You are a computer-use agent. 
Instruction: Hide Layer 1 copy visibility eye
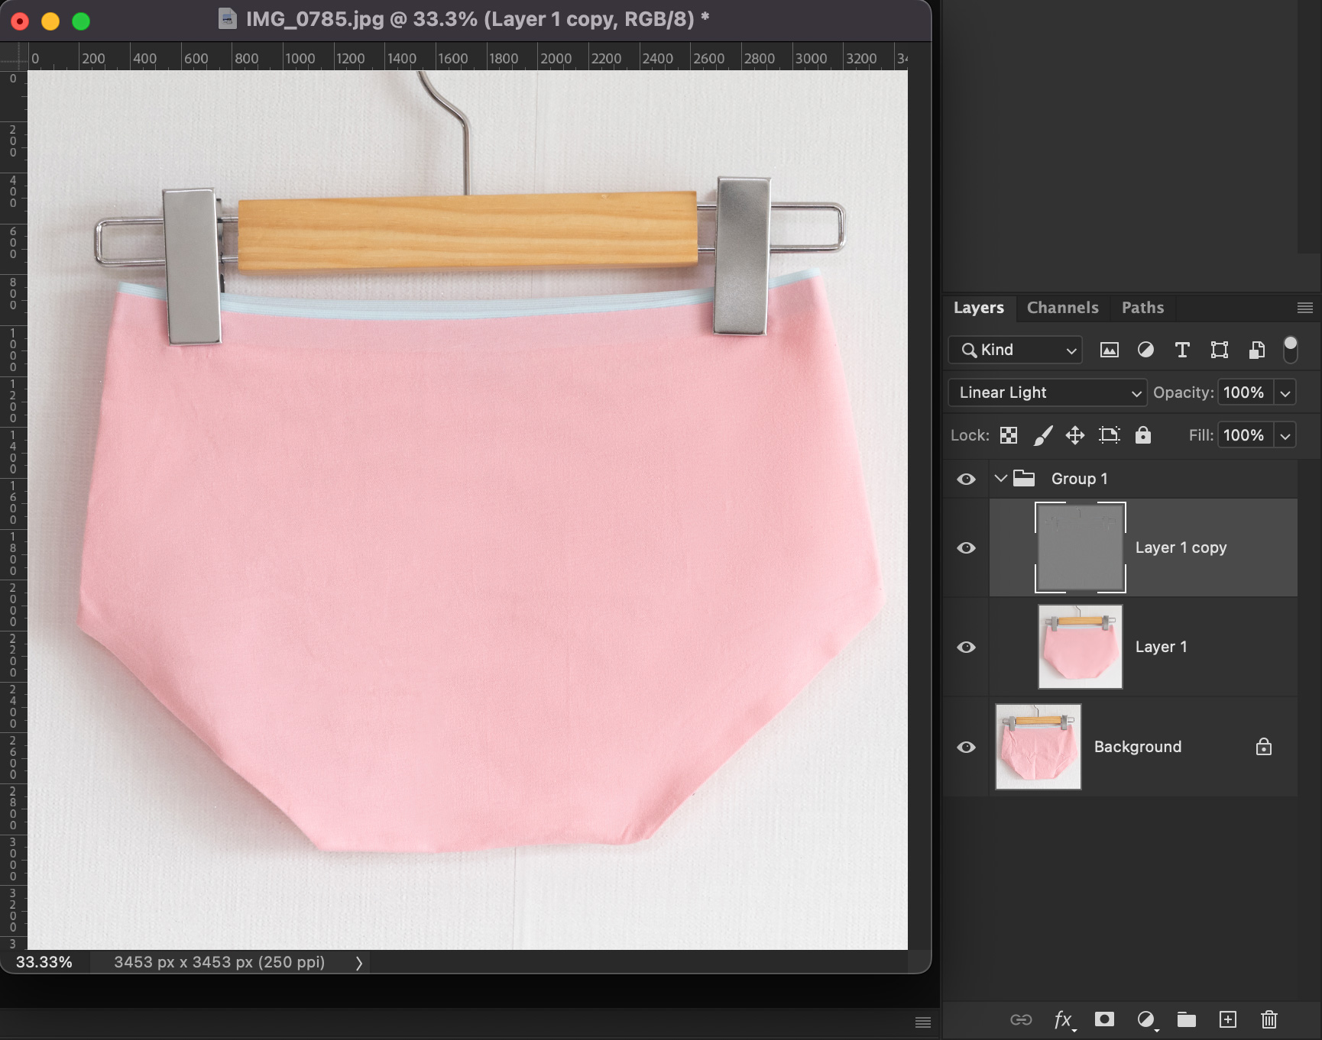point(966,547)
